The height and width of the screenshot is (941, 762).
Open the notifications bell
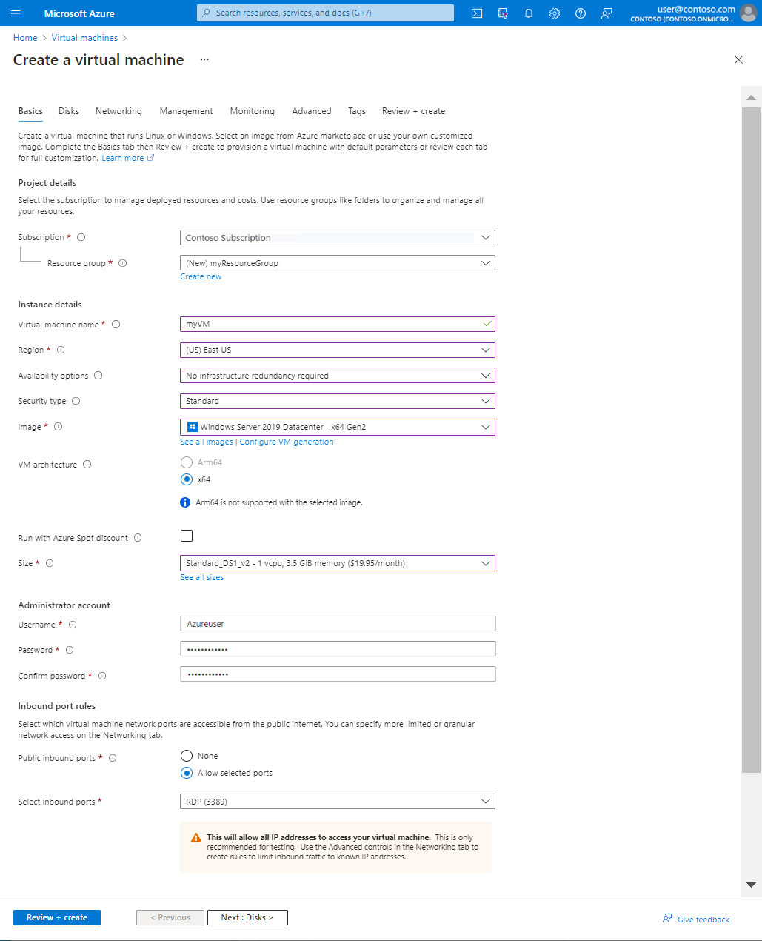(529, 13)
